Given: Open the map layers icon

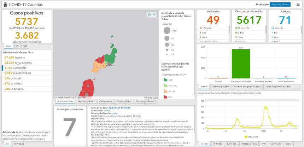Looking at the screenshot, I should tap(154, 14).
